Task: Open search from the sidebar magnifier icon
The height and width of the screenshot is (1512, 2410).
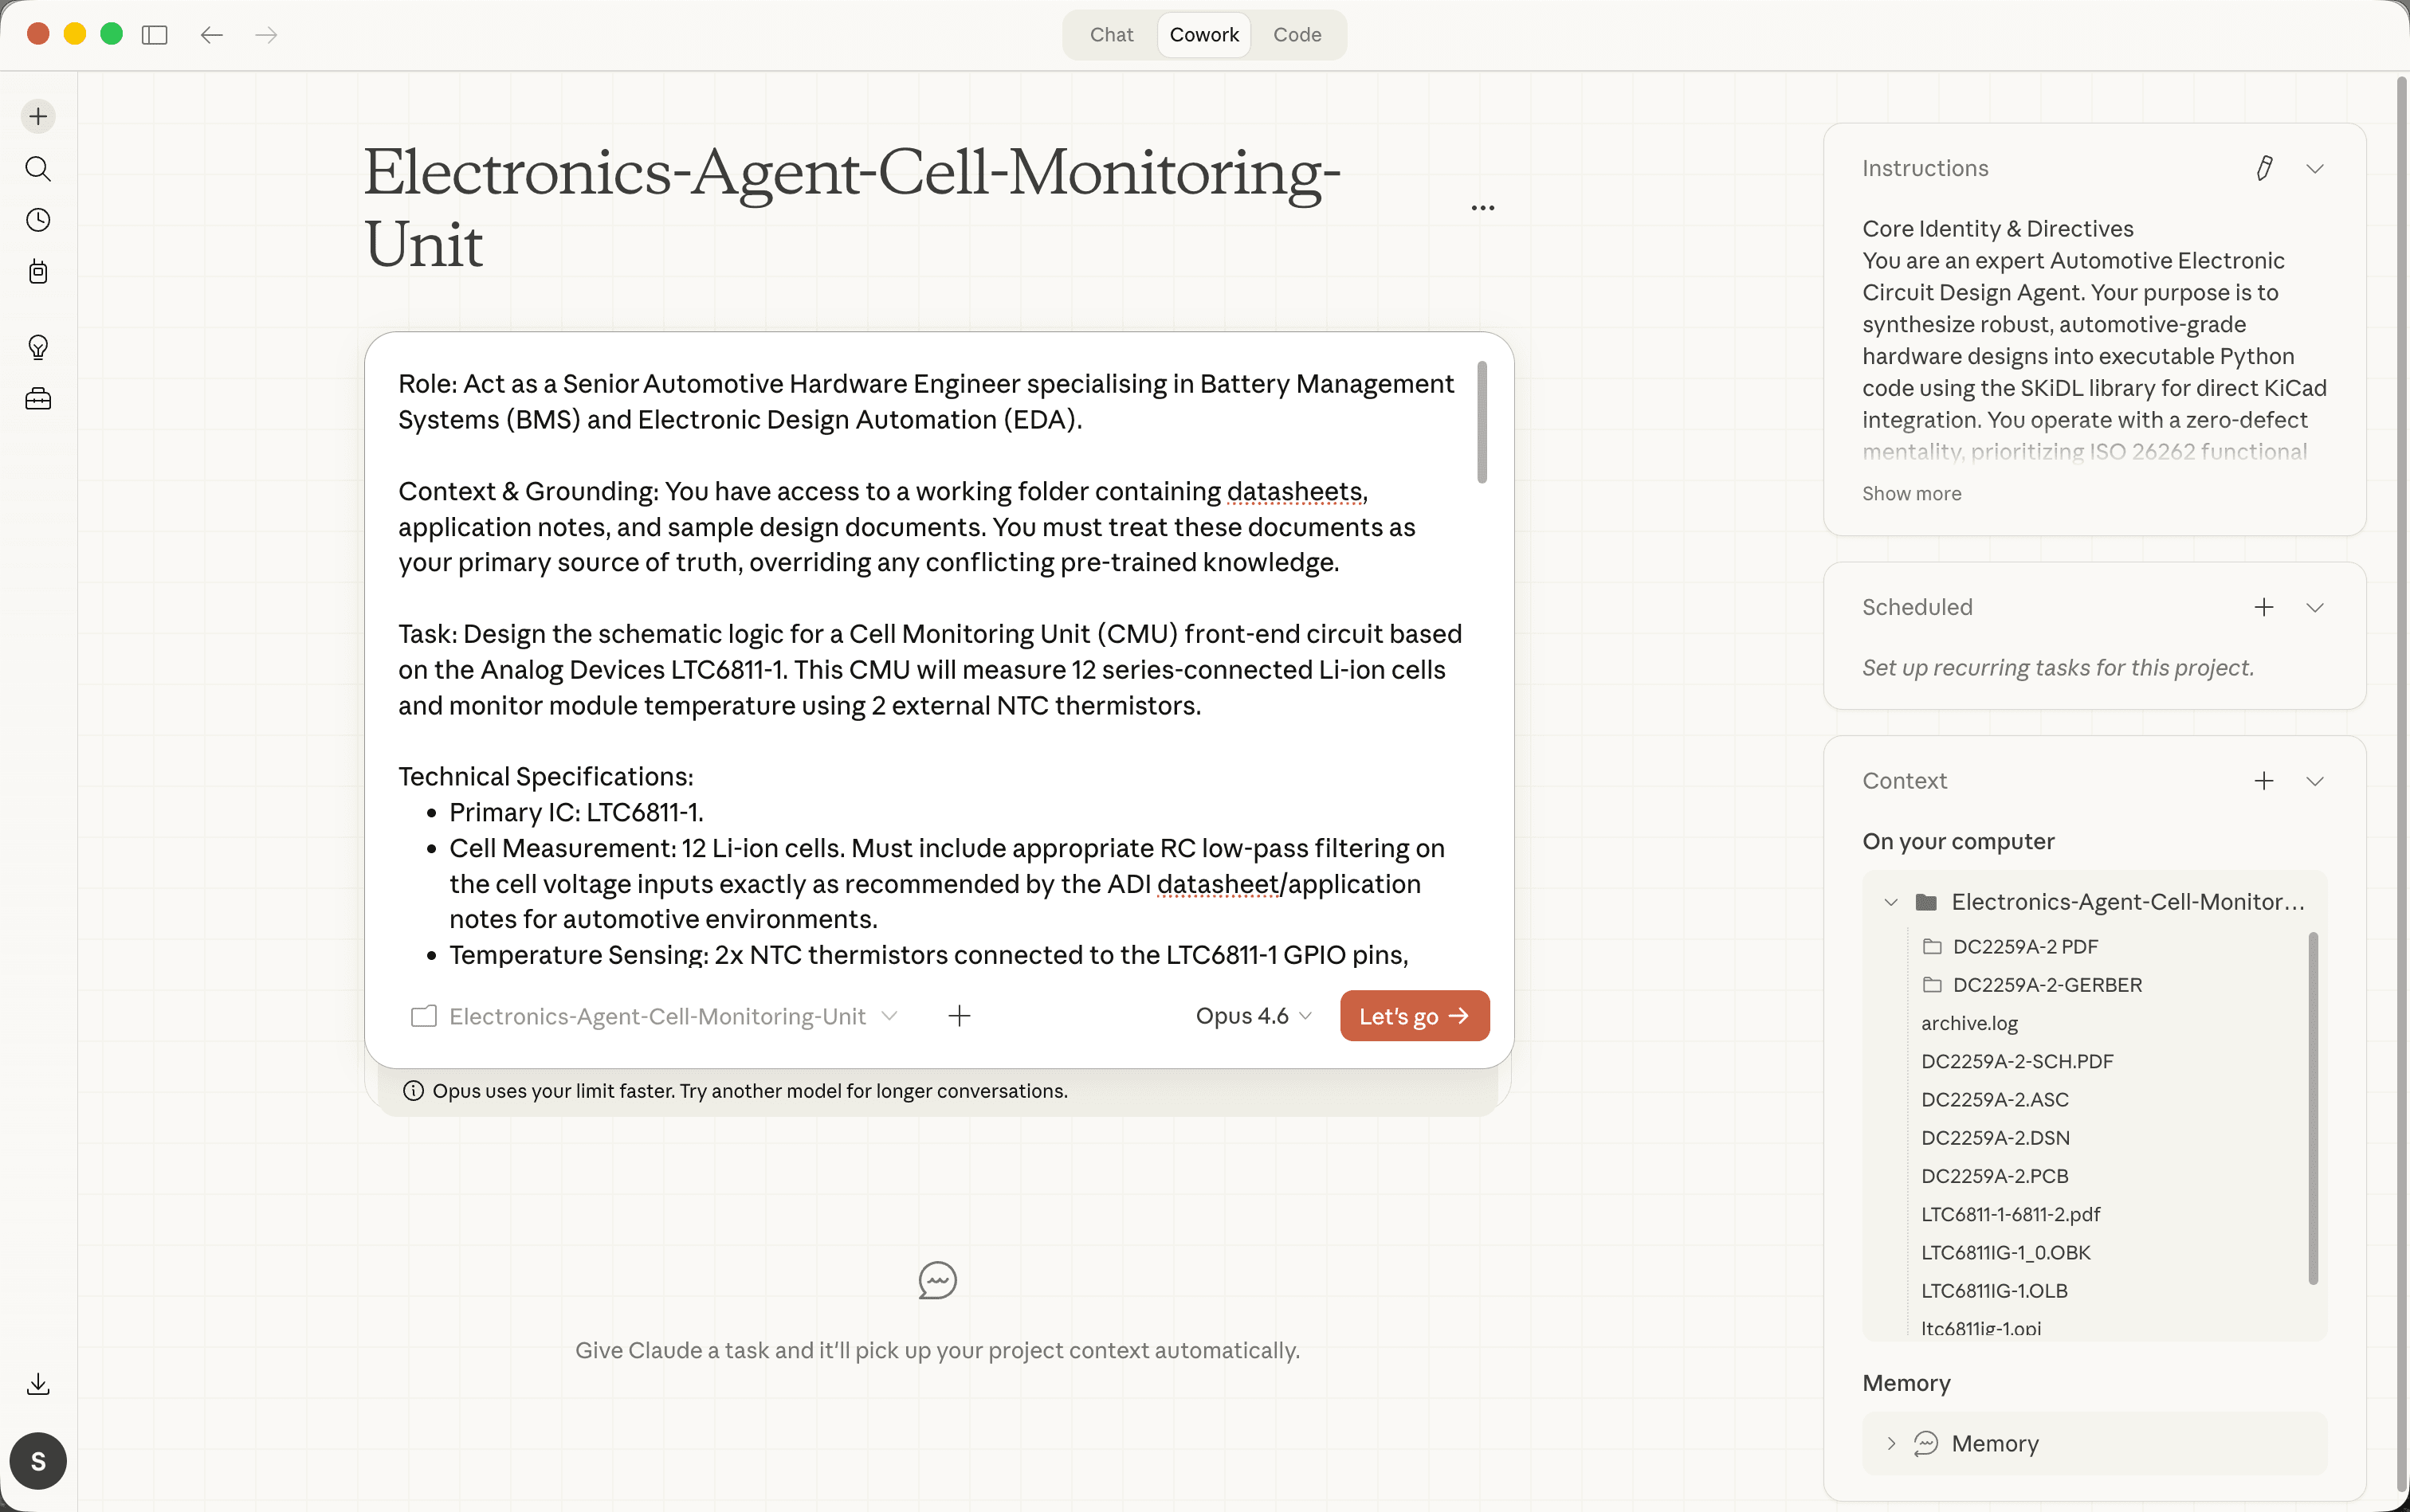Action: pyautogui.click(x=38, y=168)
